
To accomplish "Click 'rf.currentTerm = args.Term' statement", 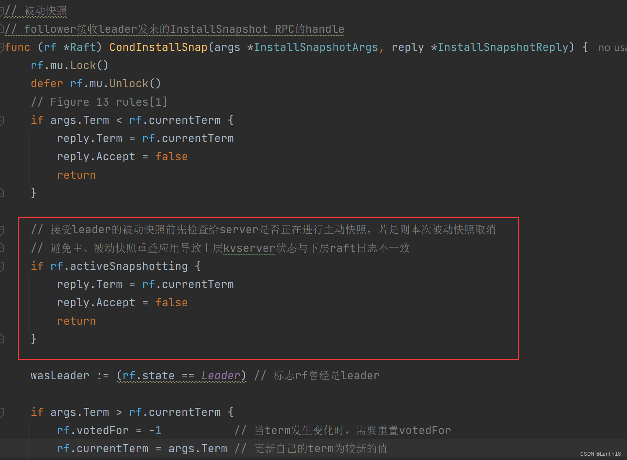I will click(x=142, y=448).
